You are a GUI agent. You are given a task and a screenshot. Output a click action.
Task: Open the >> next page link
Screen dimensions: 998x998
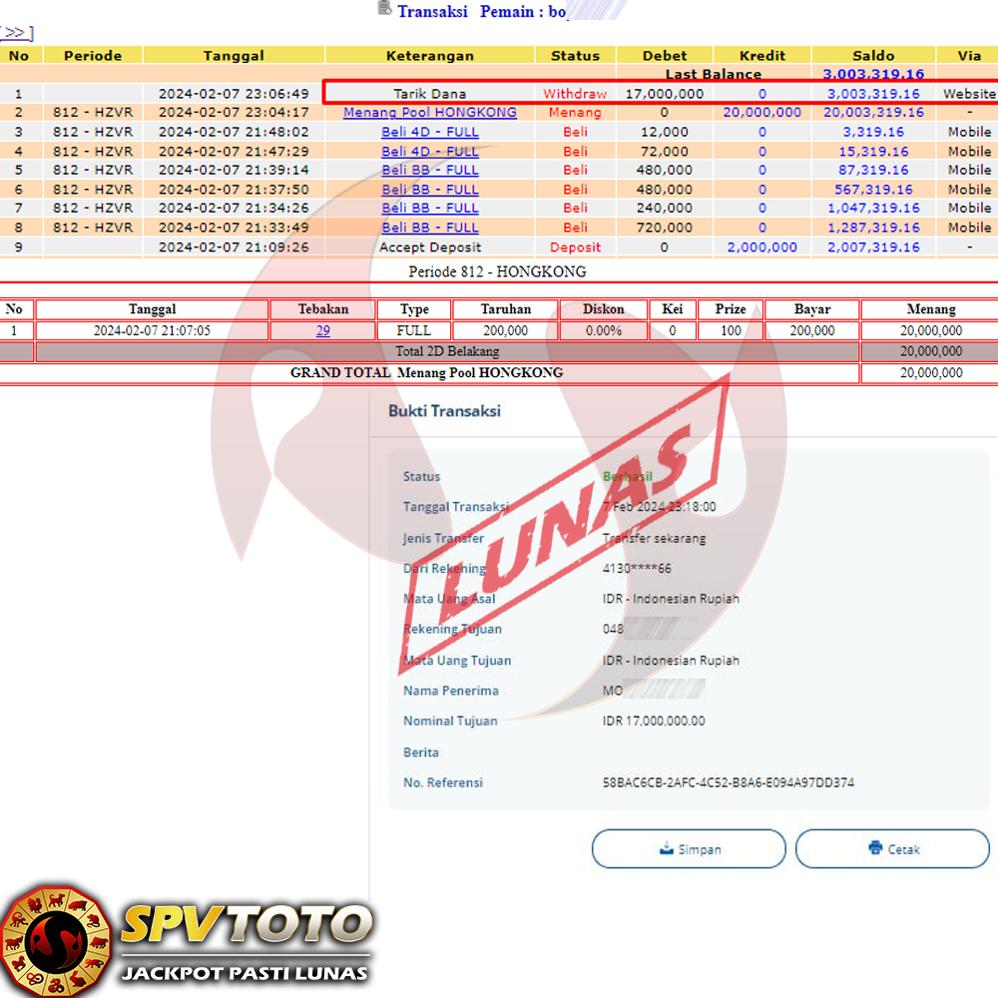[x=17, y=33]
